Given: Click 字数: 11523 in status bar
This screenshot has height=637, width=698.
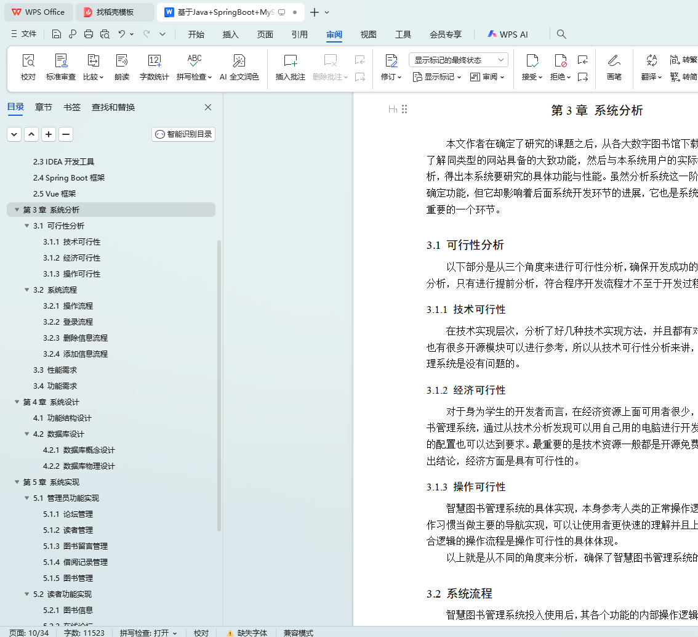Looking at the screenshot, I should 84,633.
